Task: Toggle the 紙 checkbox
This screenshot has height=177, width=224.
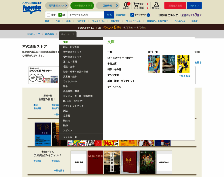Action: pos(60,15)
